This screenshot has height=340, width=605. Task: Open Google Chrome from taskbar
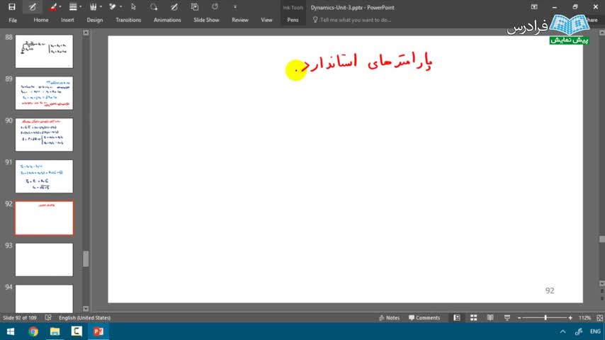33,331
